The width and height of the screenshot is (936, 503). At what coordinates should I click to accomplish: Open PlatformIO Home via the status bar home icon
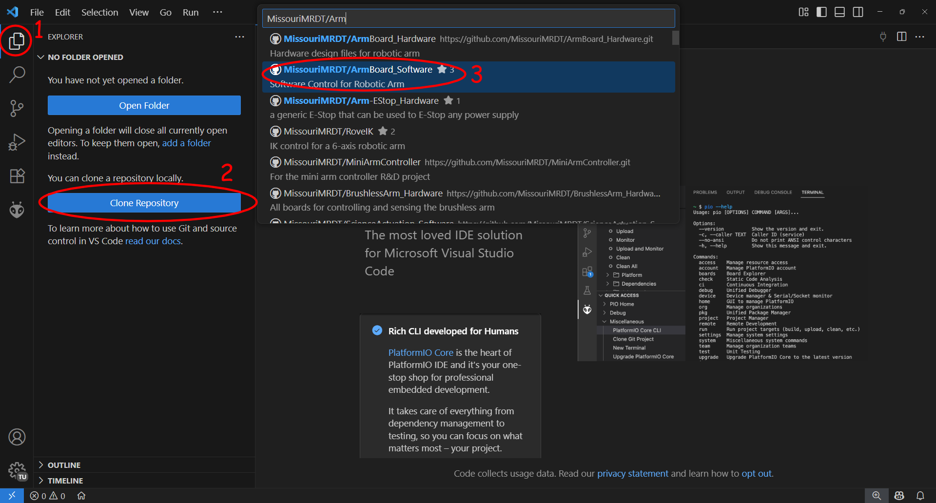[x=81, y=496]
